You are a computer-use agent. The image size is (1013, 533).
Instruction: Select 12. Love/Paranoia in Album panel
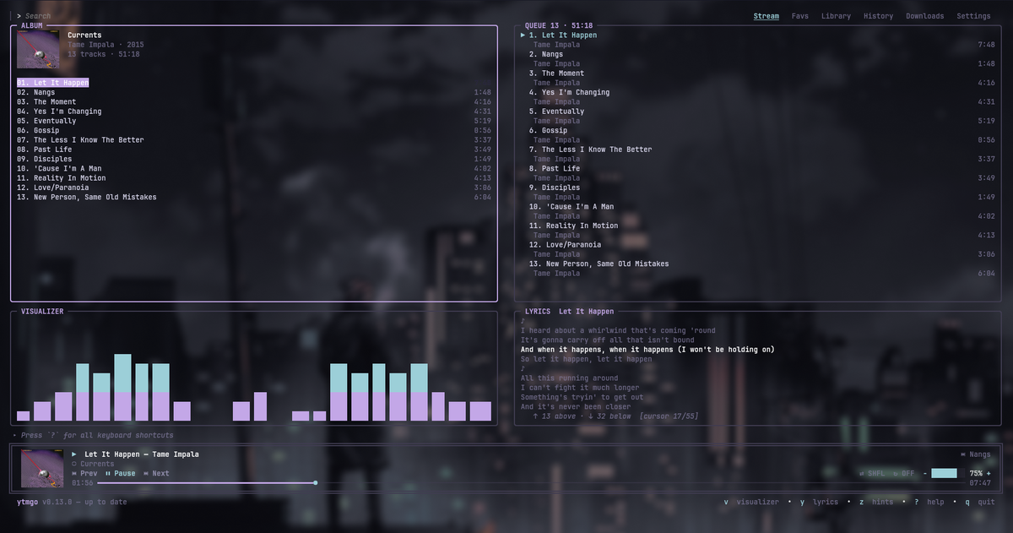coord(253,188)
